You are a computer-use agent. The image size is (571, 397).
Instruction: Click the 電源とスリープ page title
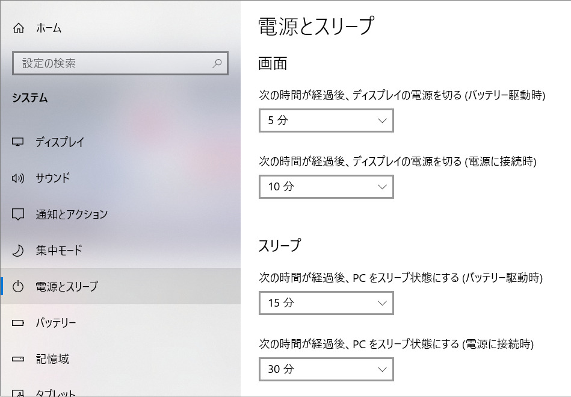point(316,27)
